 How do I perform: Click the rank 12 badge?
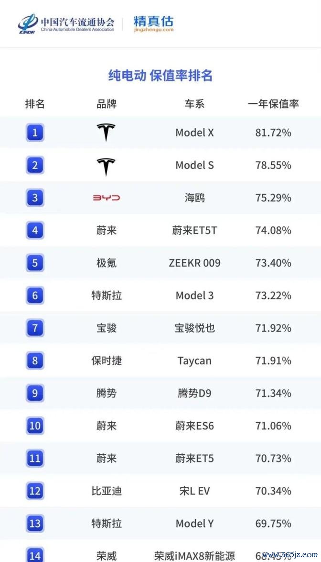(35, 491)
